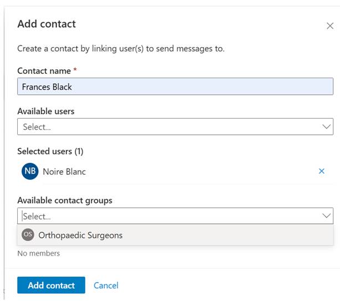The width and height of the screenshot is (340, 301).
Task: Click the No members text
Action: (x=39, y=253)
